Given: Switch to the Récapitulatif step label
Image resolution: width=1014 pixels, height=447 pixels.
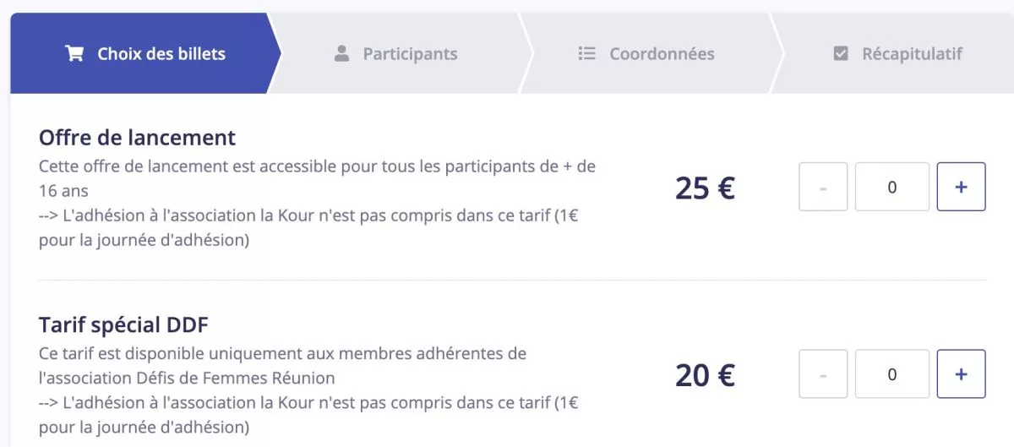Looking at the screenshot, I should [x=912, y=54].
